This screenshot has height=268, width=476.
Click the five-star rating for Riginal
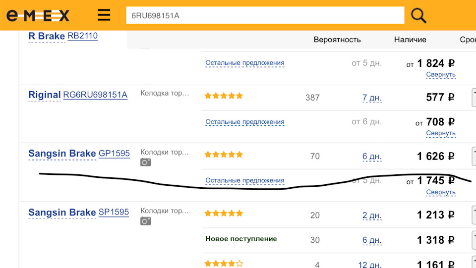(x=224, y=96)
